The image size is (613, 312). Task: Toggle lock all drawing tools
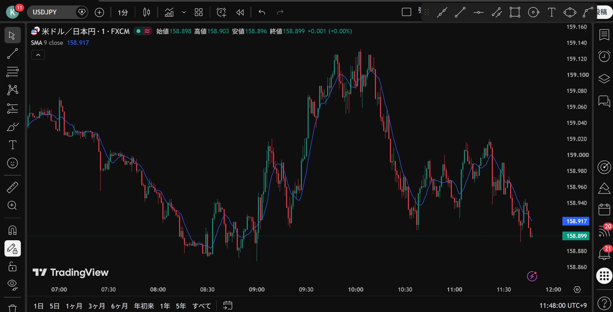coord(12,267)
